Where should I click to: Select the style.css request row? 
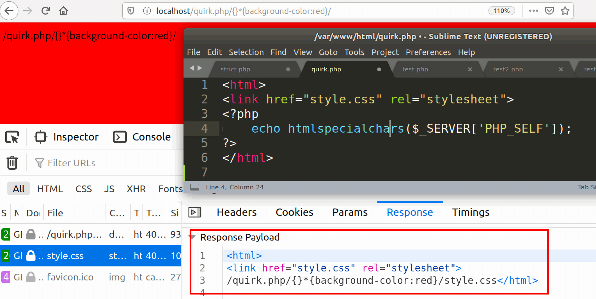[91, 256]
